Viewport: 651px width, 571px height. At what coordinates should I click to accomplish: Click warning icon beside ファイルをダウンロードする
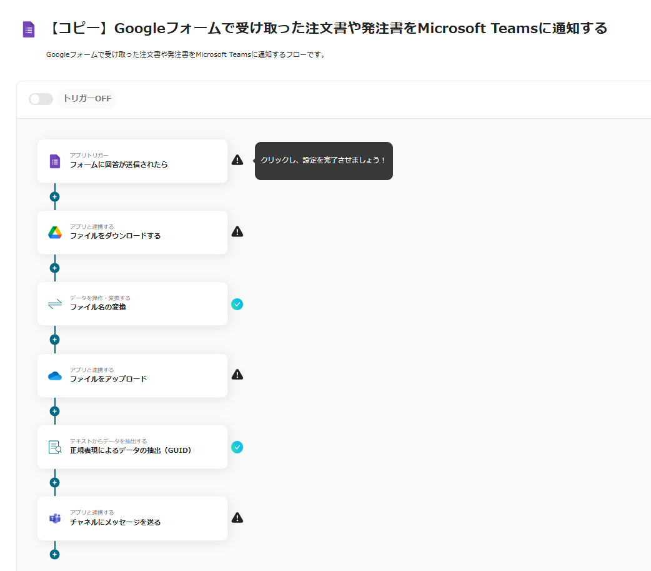[237, 231]
